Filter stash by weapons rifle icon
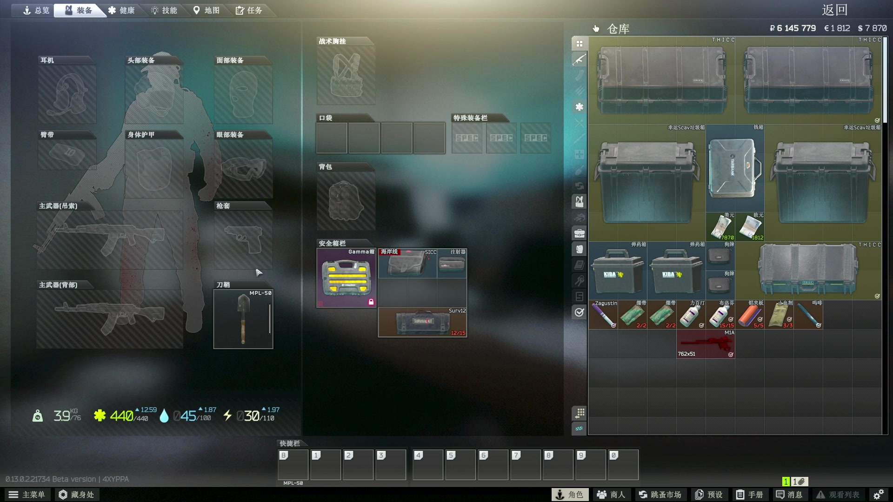893x502 pixels. [x=579, y=59]
